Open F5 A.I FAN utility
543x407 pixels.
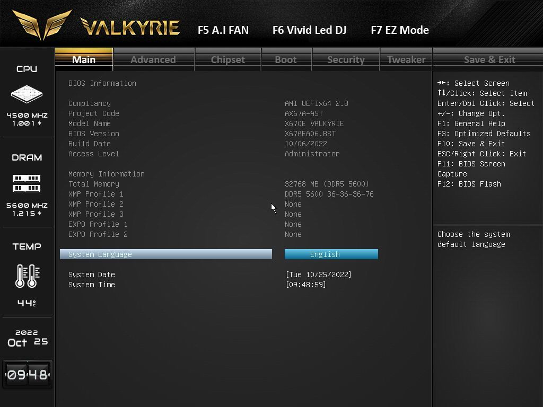click(223, 30)
